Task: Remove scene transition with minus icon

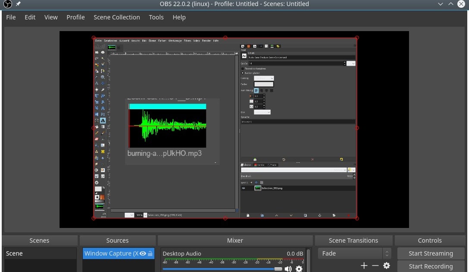Action: 375,266
